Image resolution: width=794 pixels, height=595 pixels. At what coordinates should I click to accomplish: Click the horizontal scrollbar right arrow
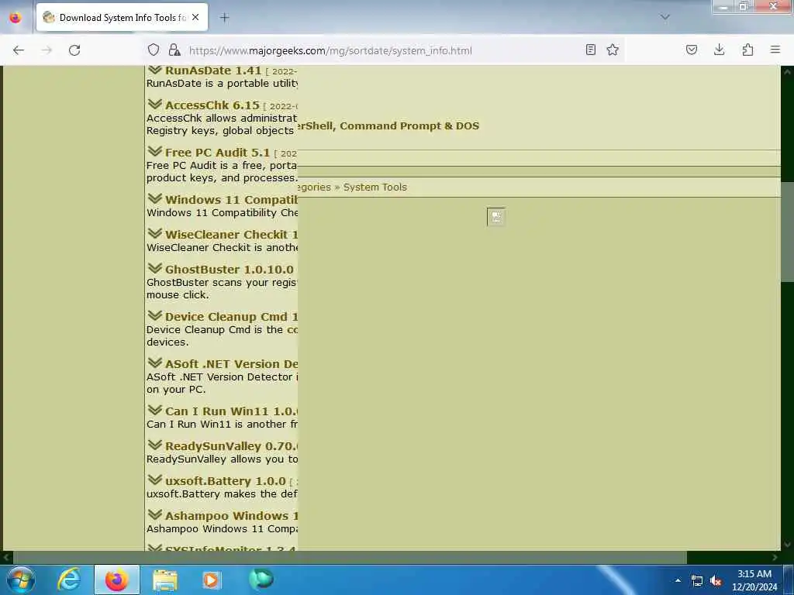point(775,557)
